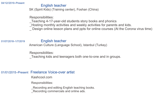Image resolution: width=154 pixels, height=95 pixels.
Task: Click the word Istanbul in the second entry
Action: pyautogui.click(x=89, y=45)
